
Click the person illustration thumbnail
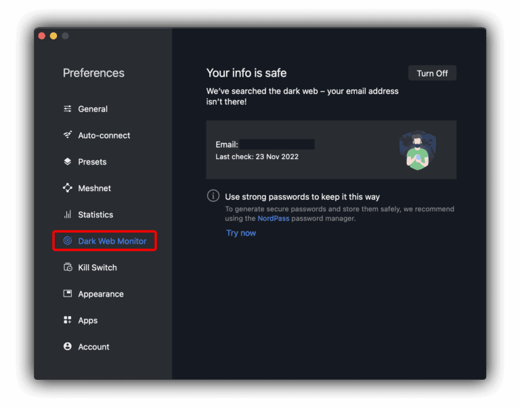pyautogui.click(x=417, y=150)
